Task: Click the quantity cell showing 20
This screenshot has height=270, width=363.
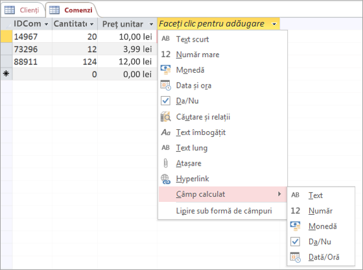Action: (75, 36)
